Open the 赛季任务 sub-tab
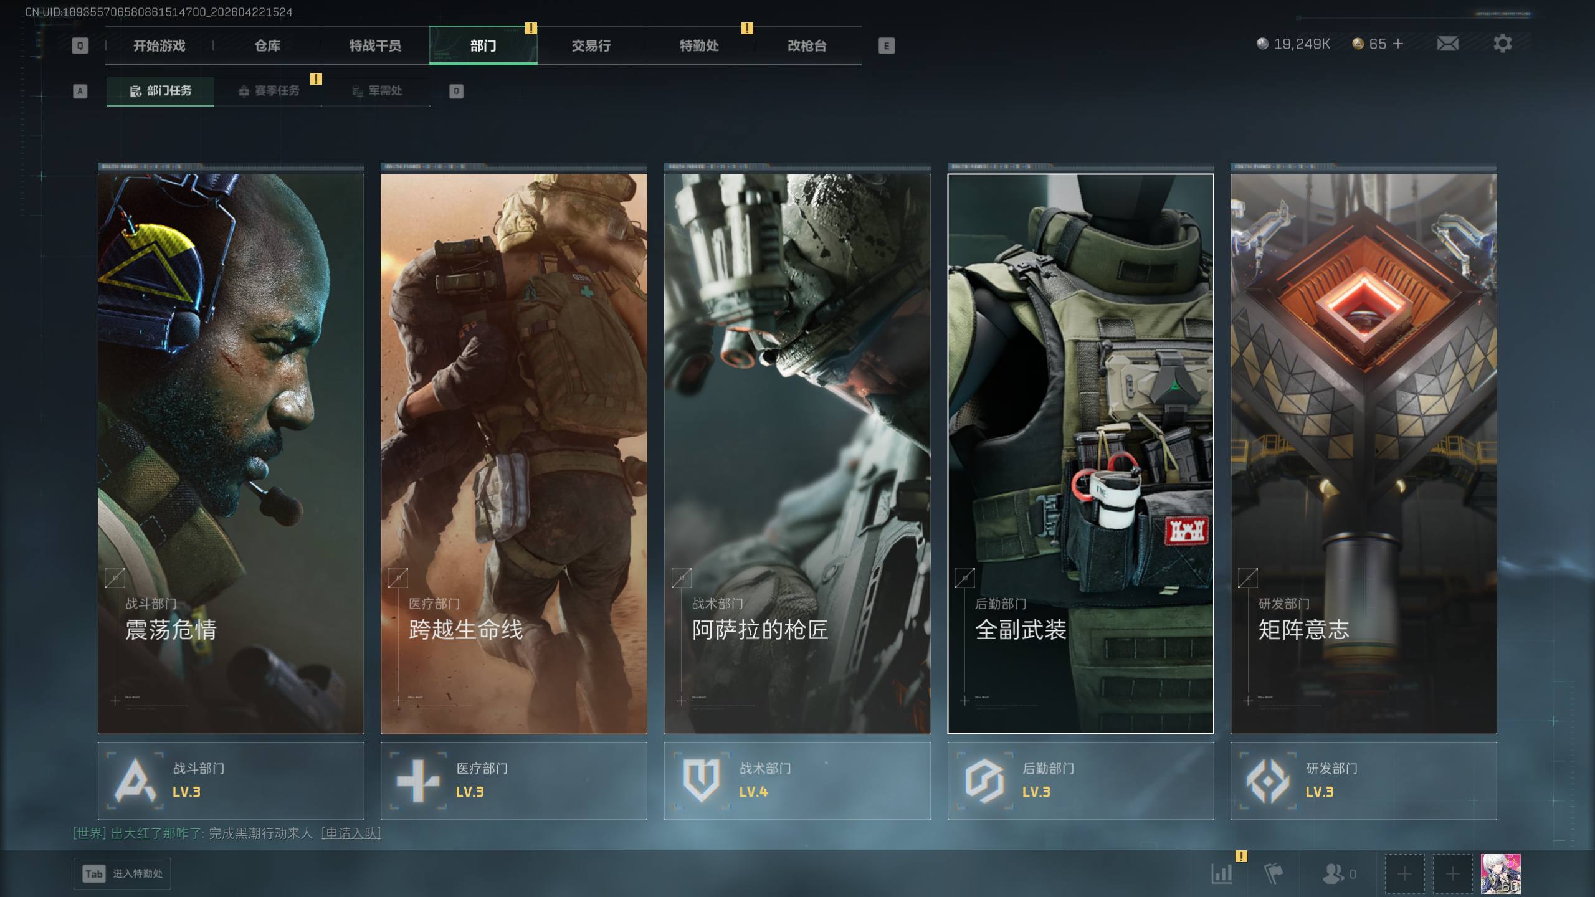1595x897 pixels. [x=269, y=91]
